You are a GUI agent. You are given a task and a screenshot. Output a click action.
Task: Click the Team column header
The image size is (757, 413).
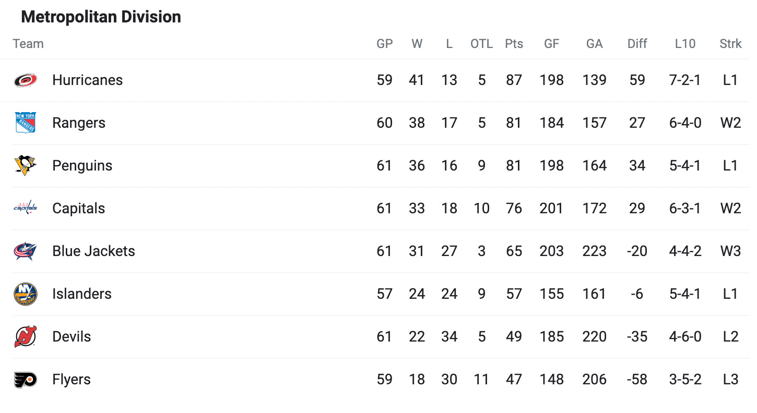(28, 44)
